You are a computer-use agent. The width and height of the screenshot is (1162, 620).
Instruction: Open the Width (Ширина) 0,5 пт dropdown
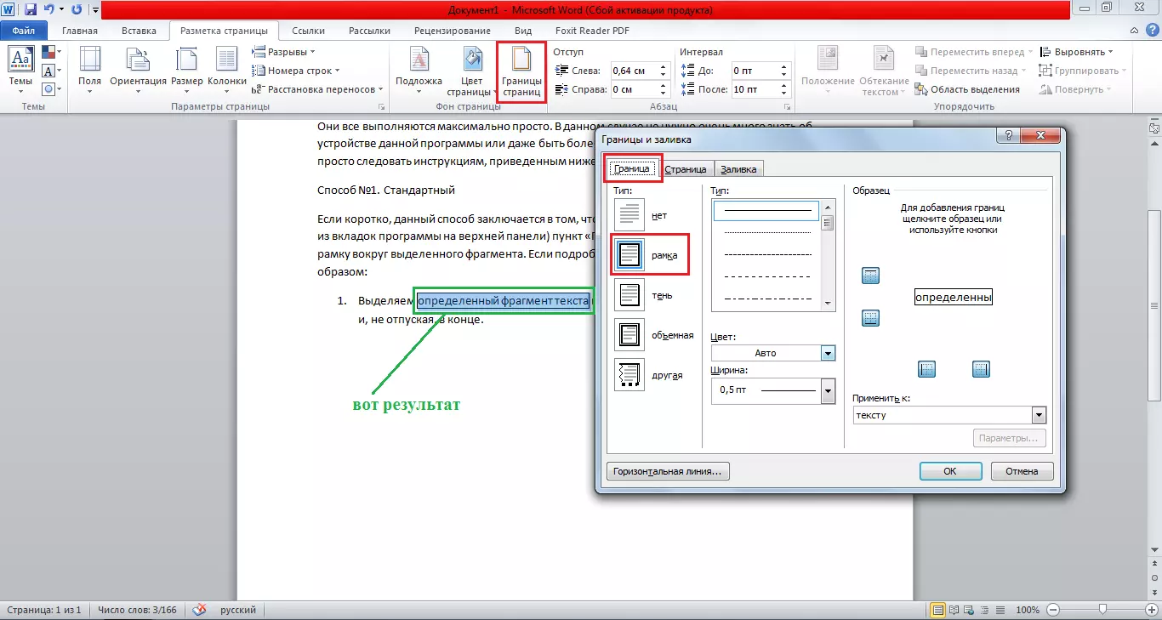coord(828,391)
